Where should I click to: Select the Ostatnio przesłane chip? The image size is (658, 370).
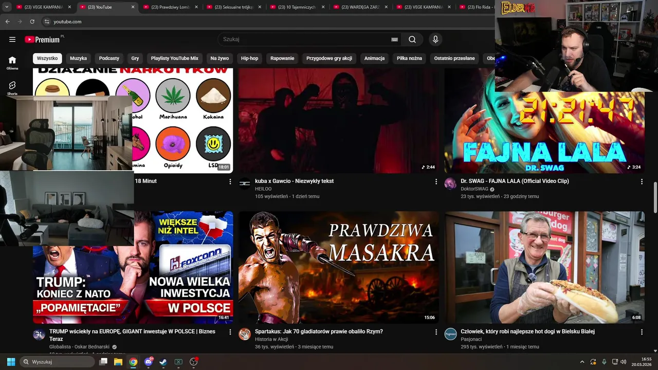click(x=454, y=59)
